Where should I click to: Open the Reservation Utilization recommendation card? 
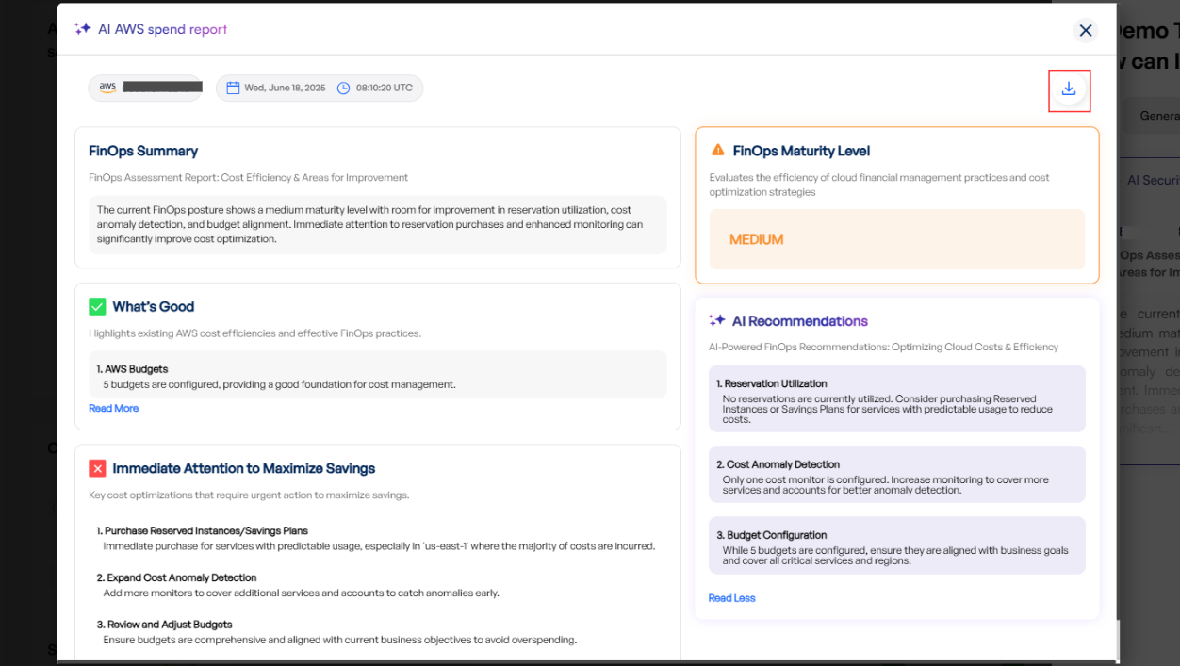tap(896, 399)
